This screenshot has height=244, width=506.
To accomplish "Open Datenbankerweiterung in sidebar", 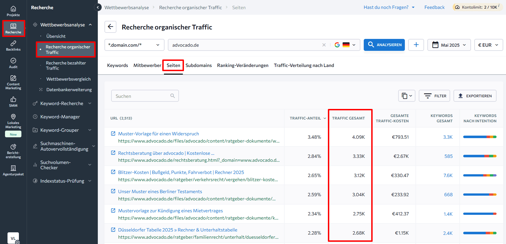I will [69, 89].
